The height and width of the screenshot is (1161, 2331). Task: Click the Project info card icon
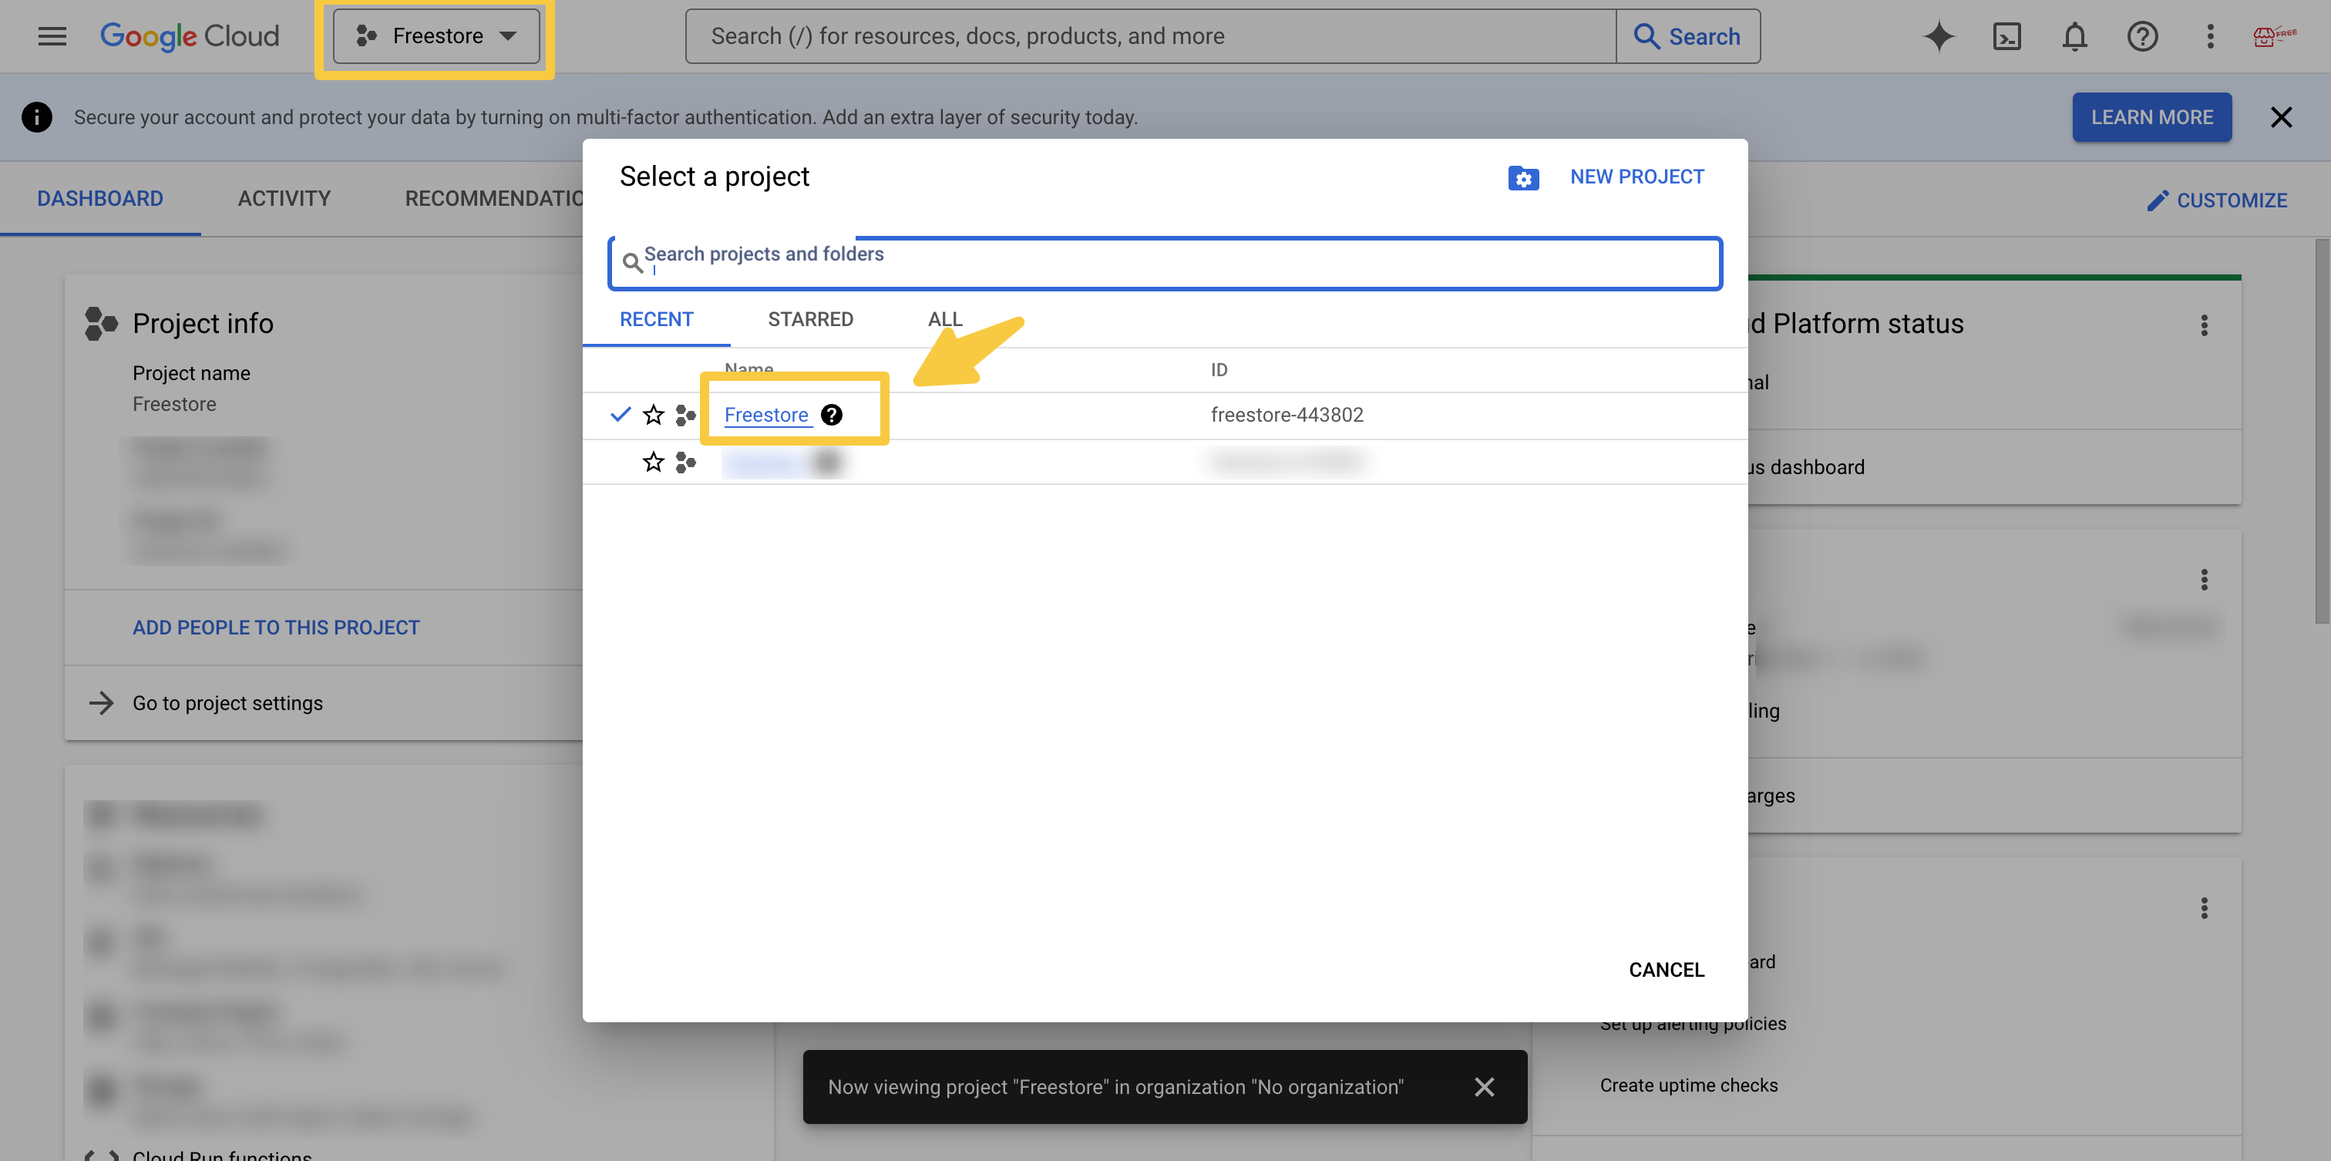click(101, 324)
